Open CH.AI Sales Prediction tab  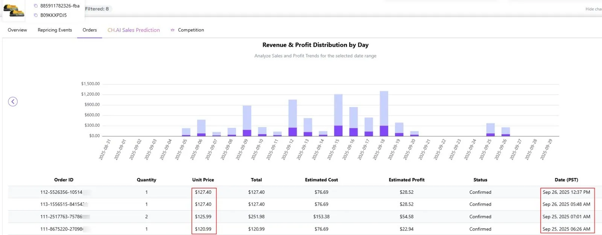(134, 30)
